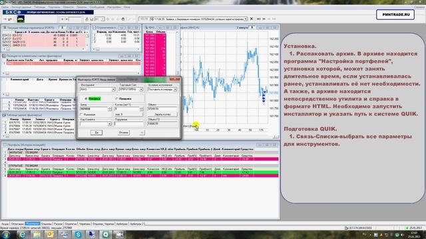Viewport: 426px width, 239px height.
Task: Go to first message arrow icon
Action: 259,19
